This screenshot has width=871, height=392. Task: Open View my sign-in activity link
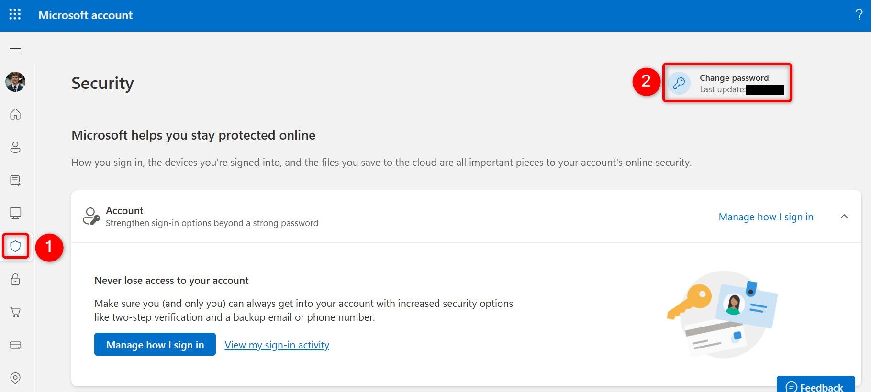point(277,345)
